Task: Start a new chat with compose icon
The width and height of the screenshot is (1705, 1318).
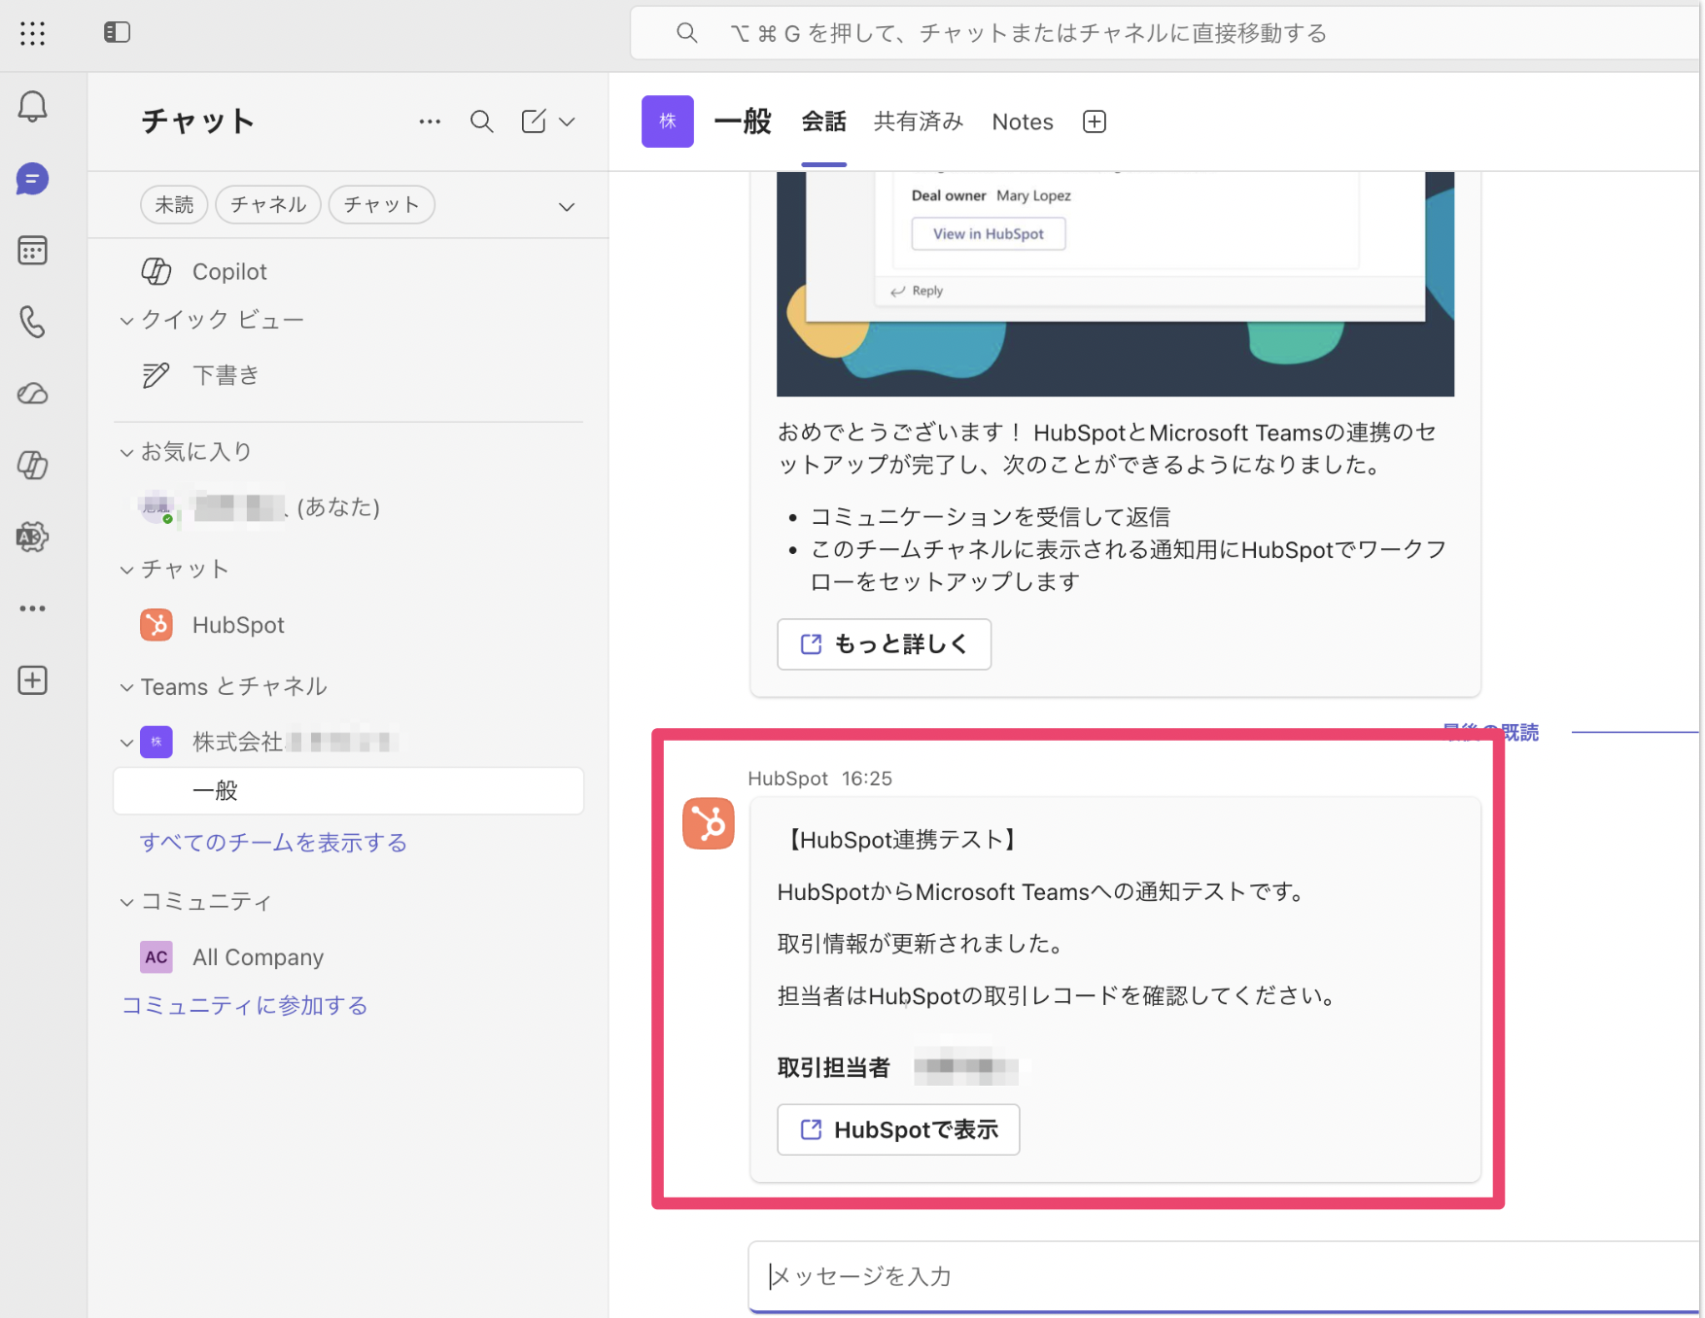Action: click(534, 121)
